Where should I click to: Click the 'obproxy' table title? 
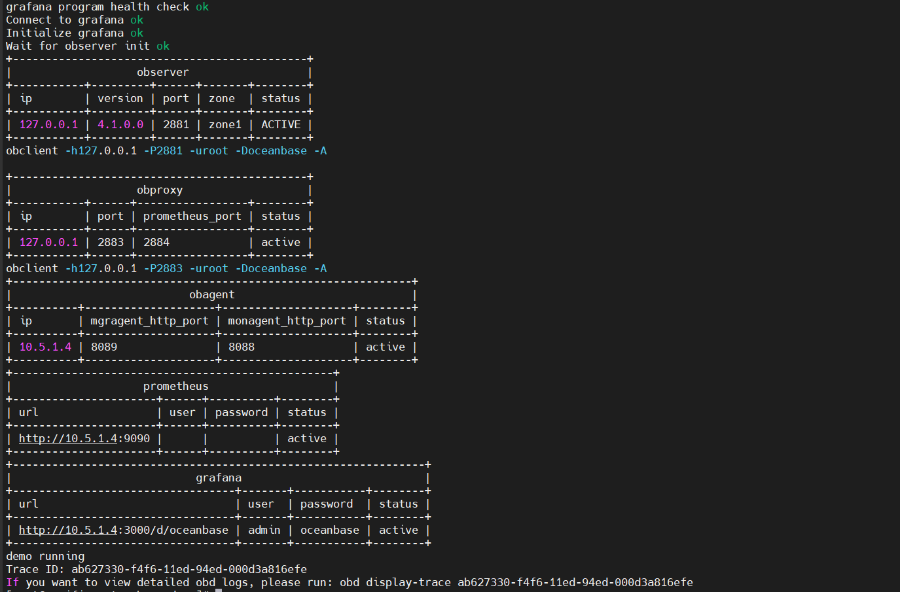pyautogui.click(x=160, y=190)
